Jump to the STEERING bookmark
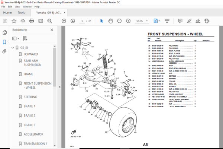Screen dimensions: 223x149 30,97
